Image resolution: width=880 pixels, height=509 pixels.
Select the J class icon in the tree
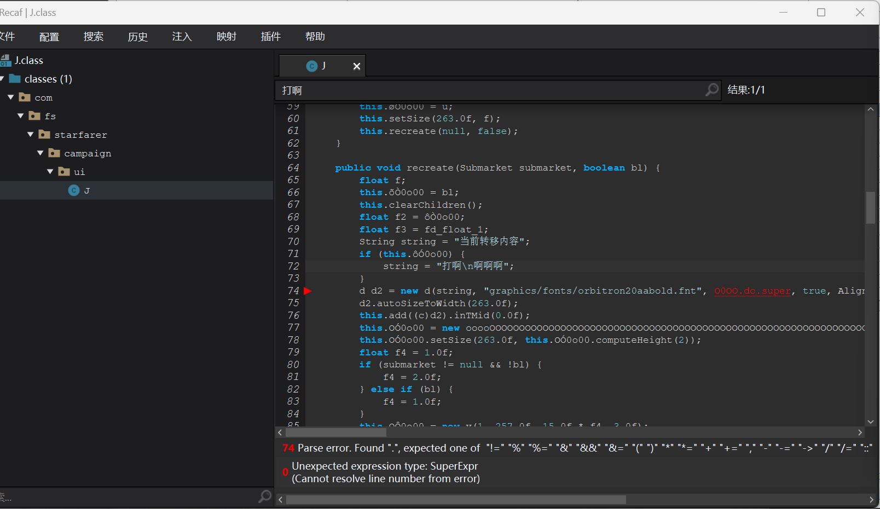[x=74, y=190]
